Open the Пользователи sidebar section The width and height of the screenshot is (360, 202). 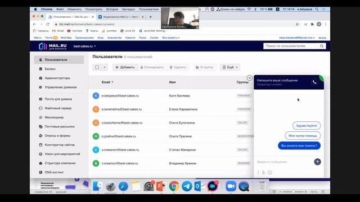point(59,60)
